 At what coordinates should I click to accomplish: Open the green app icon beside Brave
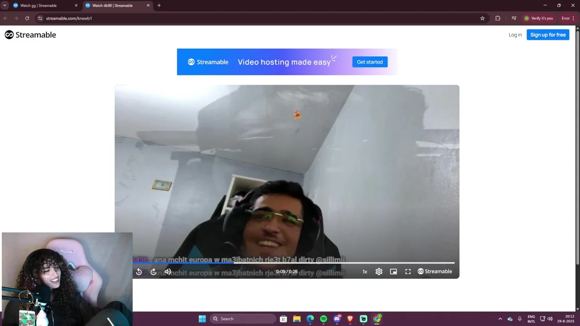[363, 319]
